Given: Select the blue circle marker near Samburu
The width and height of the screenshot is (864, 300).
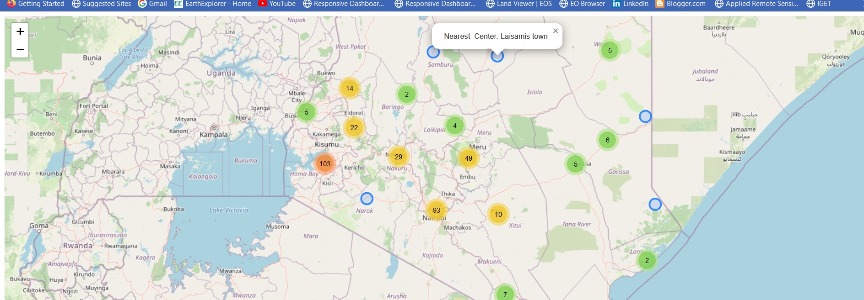Looking at the screenshot, I should (433, 52).
